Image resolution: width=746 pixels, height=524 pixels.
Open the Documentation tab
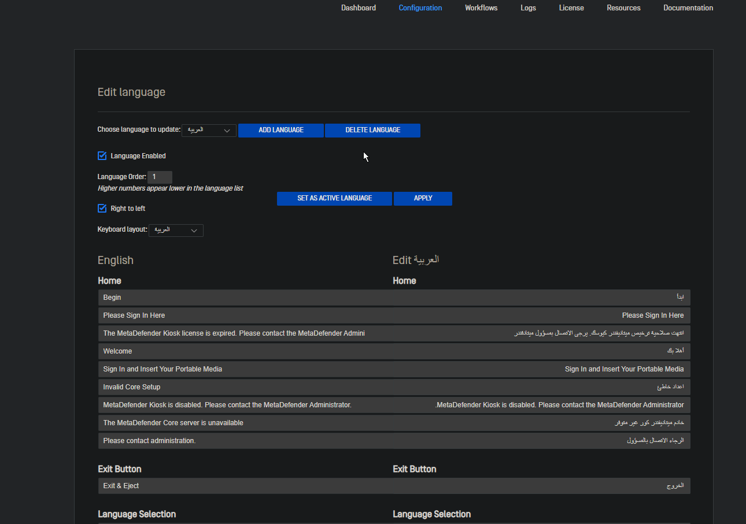pyautogui.click(x=688, y=8)
